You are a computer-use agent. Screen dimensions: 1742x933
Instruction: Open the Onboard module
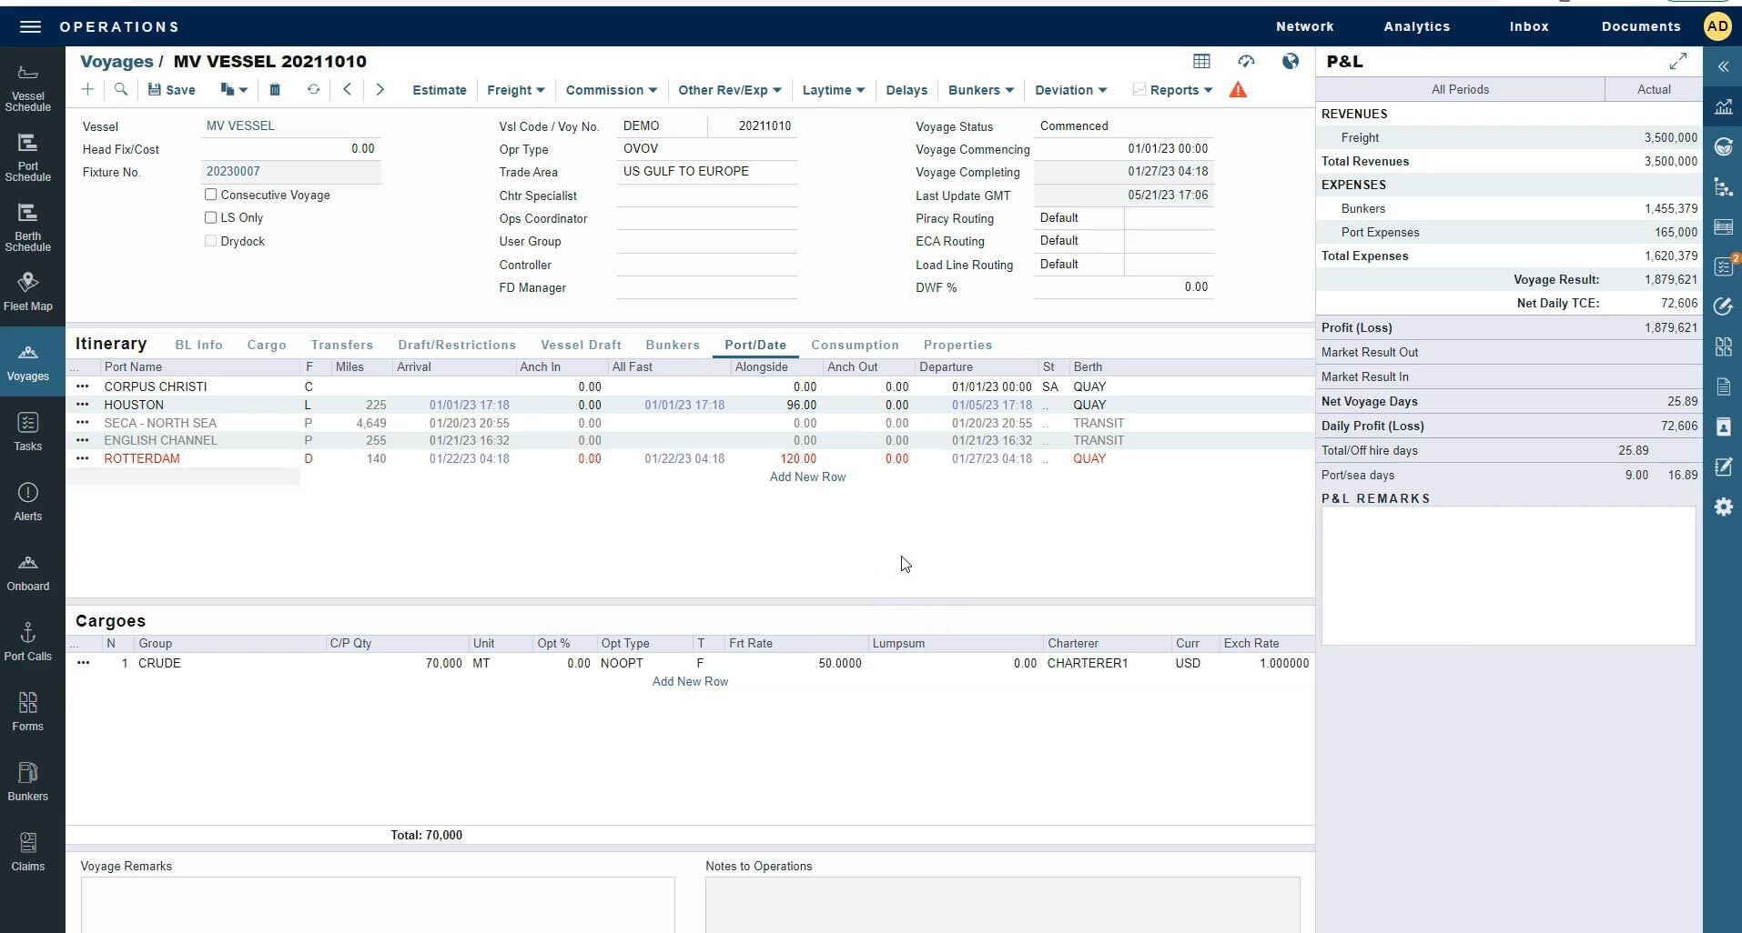click(28, 572)
